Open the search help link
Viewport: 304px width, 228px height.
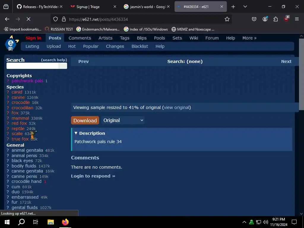click(x=54, y=60)
